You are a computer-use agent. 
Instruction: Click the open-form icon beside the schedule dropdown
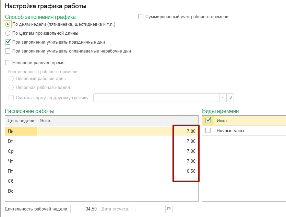[x=230, y=98]
